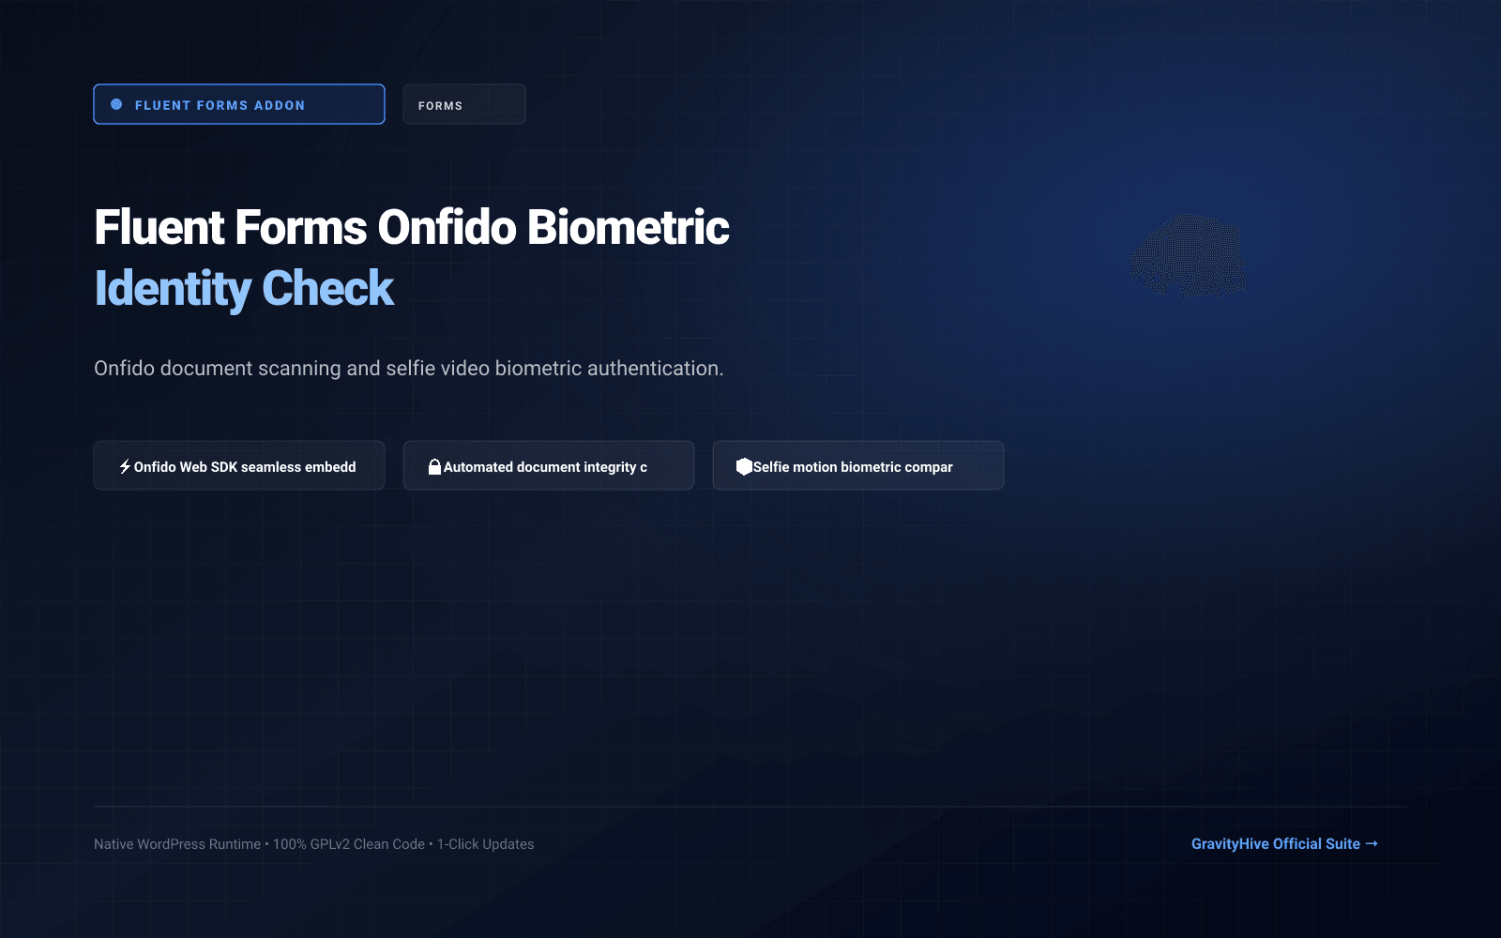The width and height of the screenshot is (1501, 938).
Task: Click the 1-Click Updates footer text
Action: (x=486, y=844)
